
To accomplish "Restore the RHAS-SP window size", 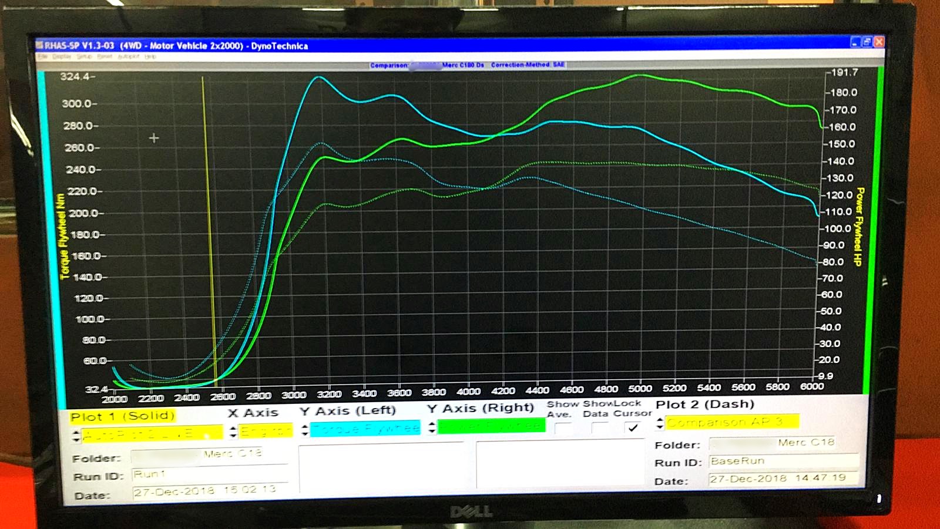I will click(x=867, y=42).
